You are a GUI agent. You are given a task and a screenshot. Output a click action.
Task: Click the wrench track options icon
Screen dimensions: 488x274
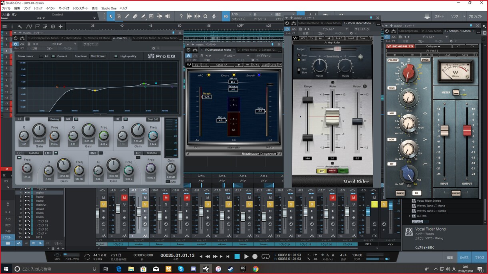[x=20, y=26]
